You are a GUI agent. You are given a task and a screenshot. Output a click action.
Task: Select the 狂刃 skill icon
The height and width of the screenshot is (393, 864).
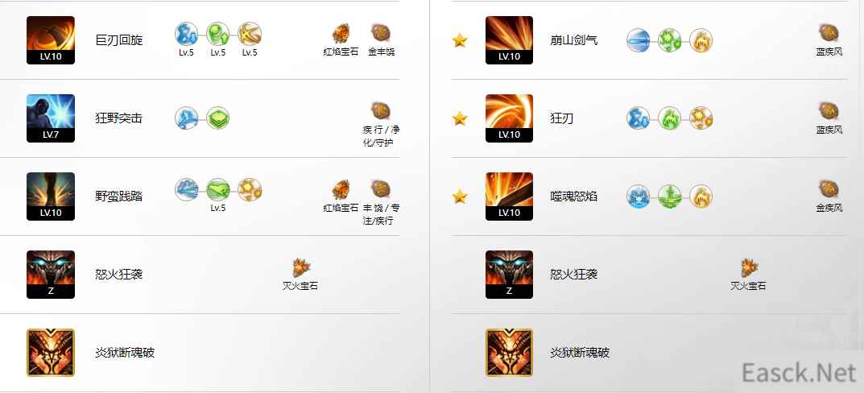point(509,118)
